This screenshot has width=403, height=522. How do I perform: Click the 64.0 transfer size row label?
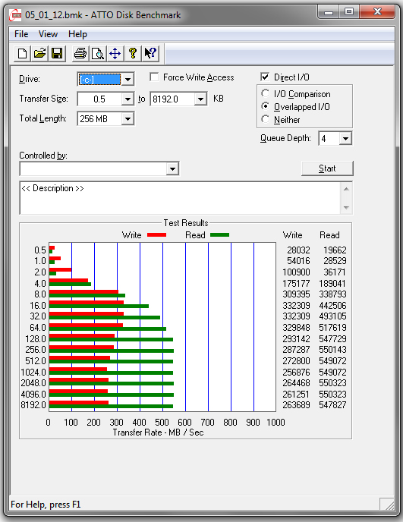pyautogui.click(x=38, y=328)
